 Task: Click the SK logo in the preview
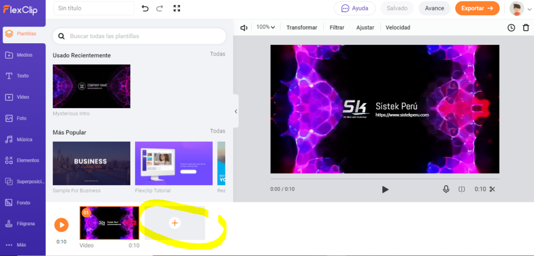(x=356, y=109)
